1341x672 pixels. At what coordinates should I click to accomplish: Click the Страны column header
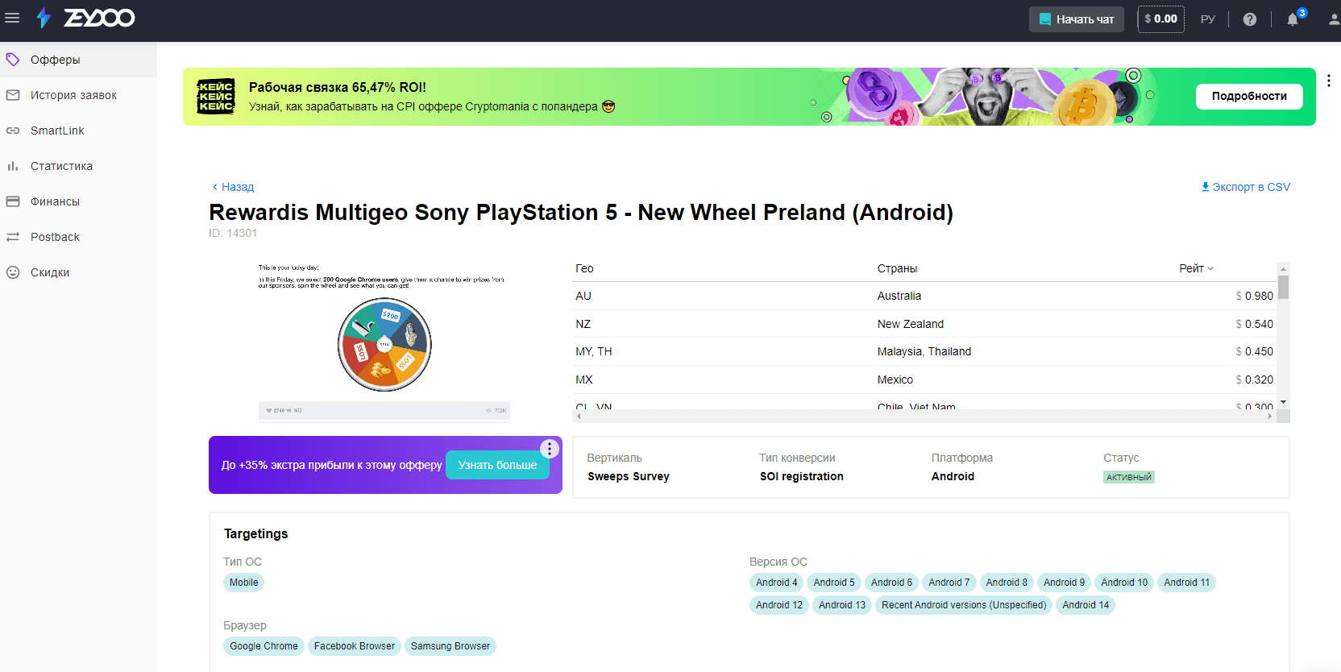897,268
